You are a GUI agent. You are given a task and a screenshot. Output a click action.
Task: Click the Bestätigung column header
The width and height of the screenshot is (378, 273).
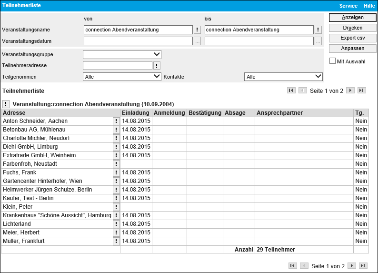[x=205, y=113]
